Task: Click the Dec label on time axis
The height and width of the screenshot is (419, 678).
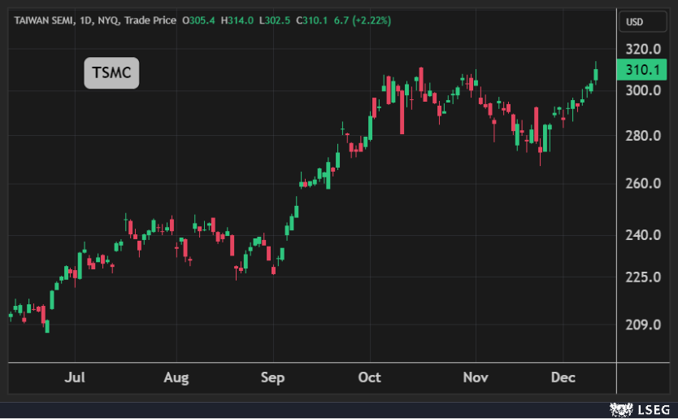Action: pos(563,378)
